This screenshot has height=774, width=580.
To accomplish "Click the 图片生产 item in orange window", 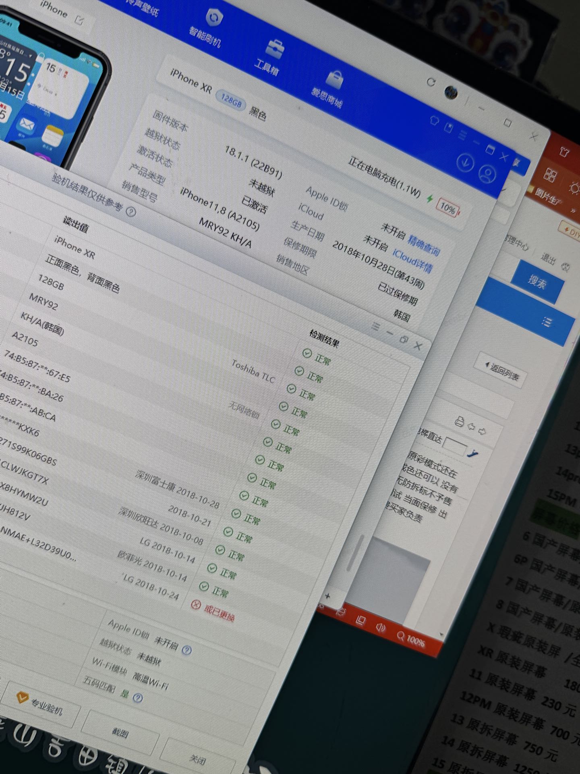I will coord(546,196).
